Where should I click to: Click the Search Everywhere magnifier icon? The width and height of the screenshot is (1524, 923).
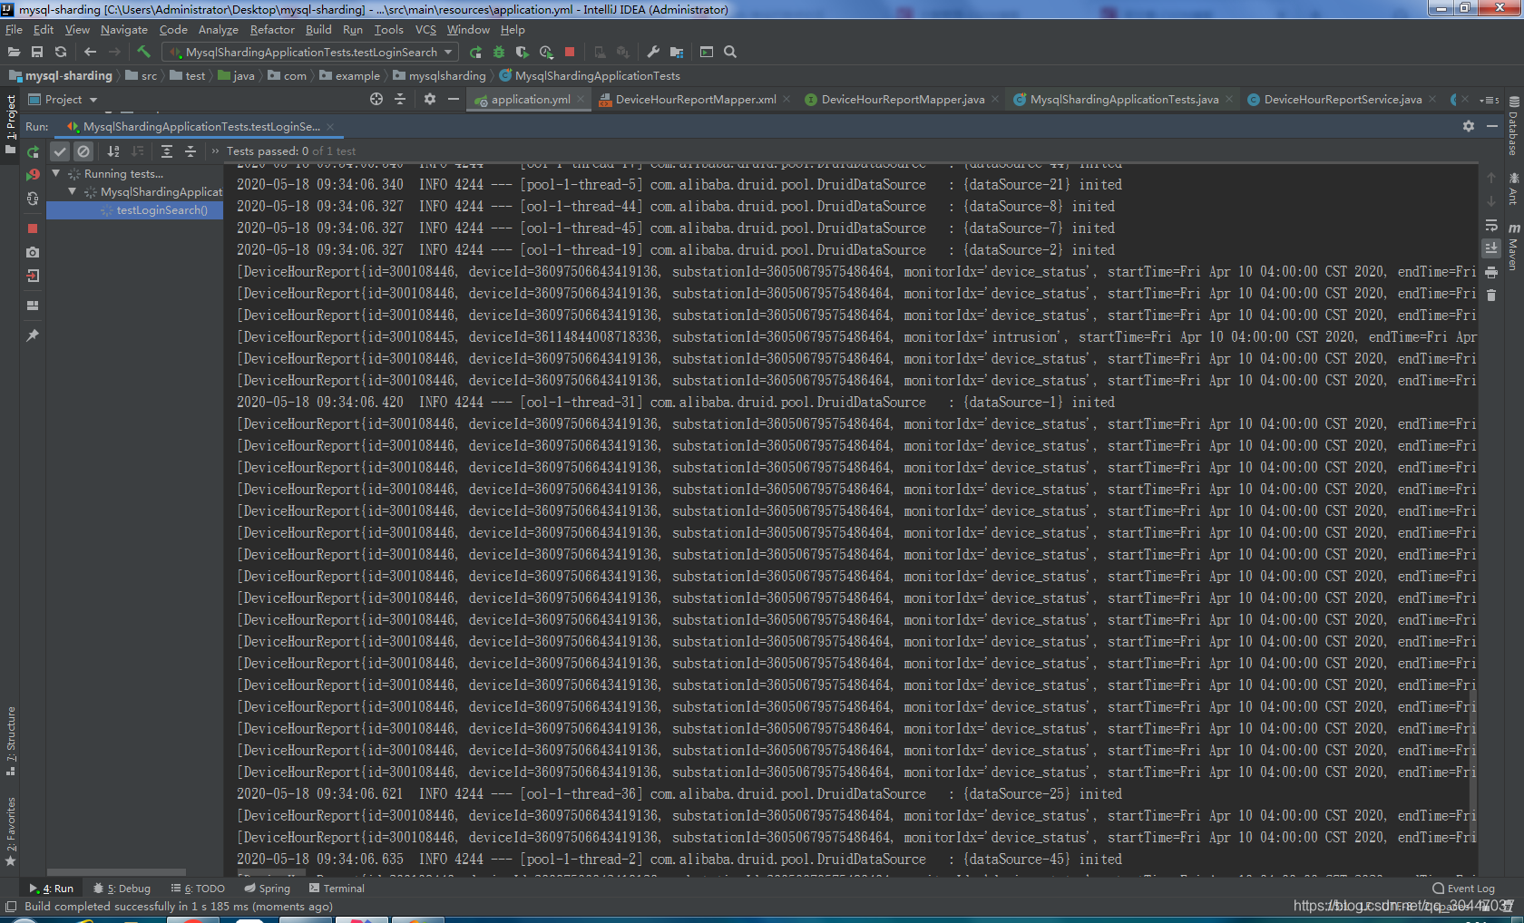[730, 53]
